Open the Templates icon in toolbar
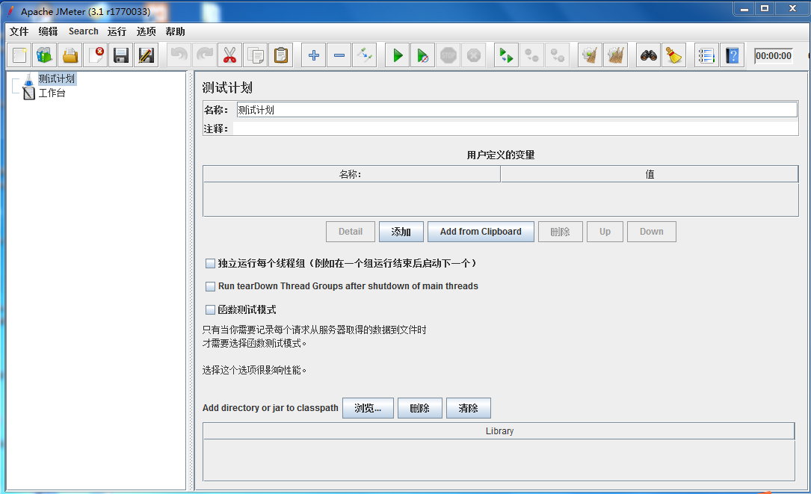 [x=45, y=55]
